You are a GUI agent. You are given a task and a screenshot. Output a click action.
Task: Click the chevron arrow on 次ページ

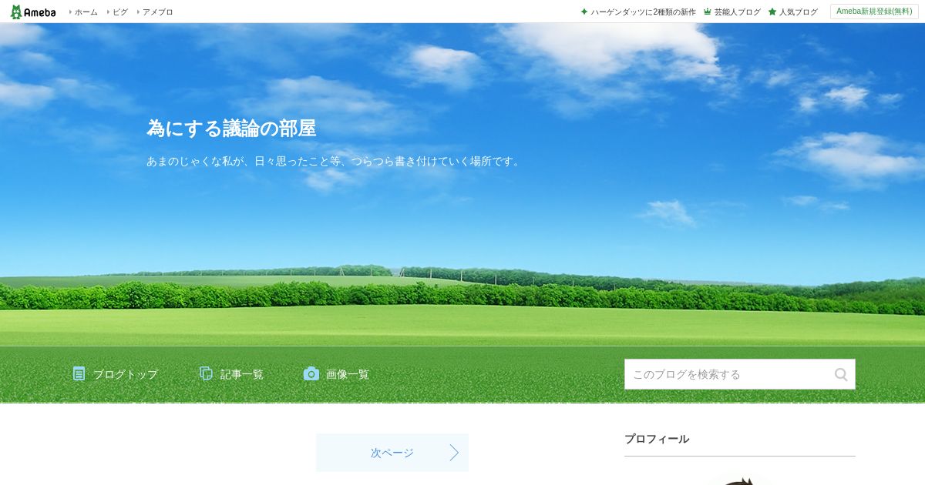tap(454, 453)
